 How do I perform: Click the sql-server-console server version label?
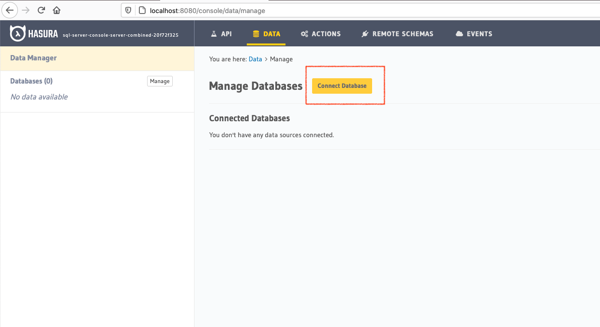click(120, 35)
